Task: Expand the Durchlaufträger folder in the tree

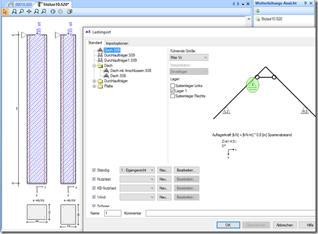Action: coord(94,81)
